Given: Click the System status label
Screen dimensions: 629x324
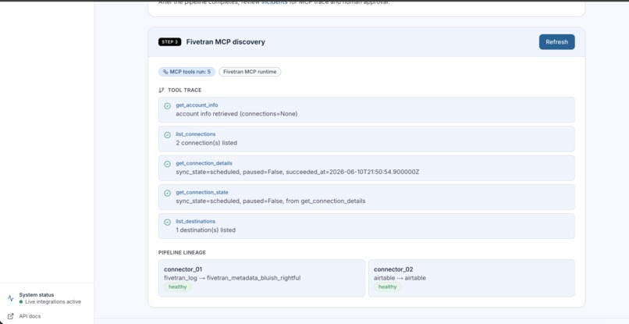Looking at the screenshot, I should click(37, 294).
